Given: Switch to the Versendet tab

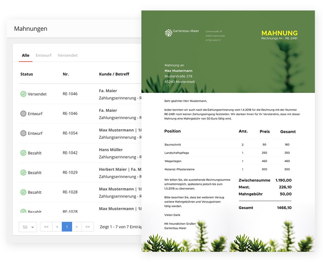Looking at the screenshot, I should coord(68,56).
